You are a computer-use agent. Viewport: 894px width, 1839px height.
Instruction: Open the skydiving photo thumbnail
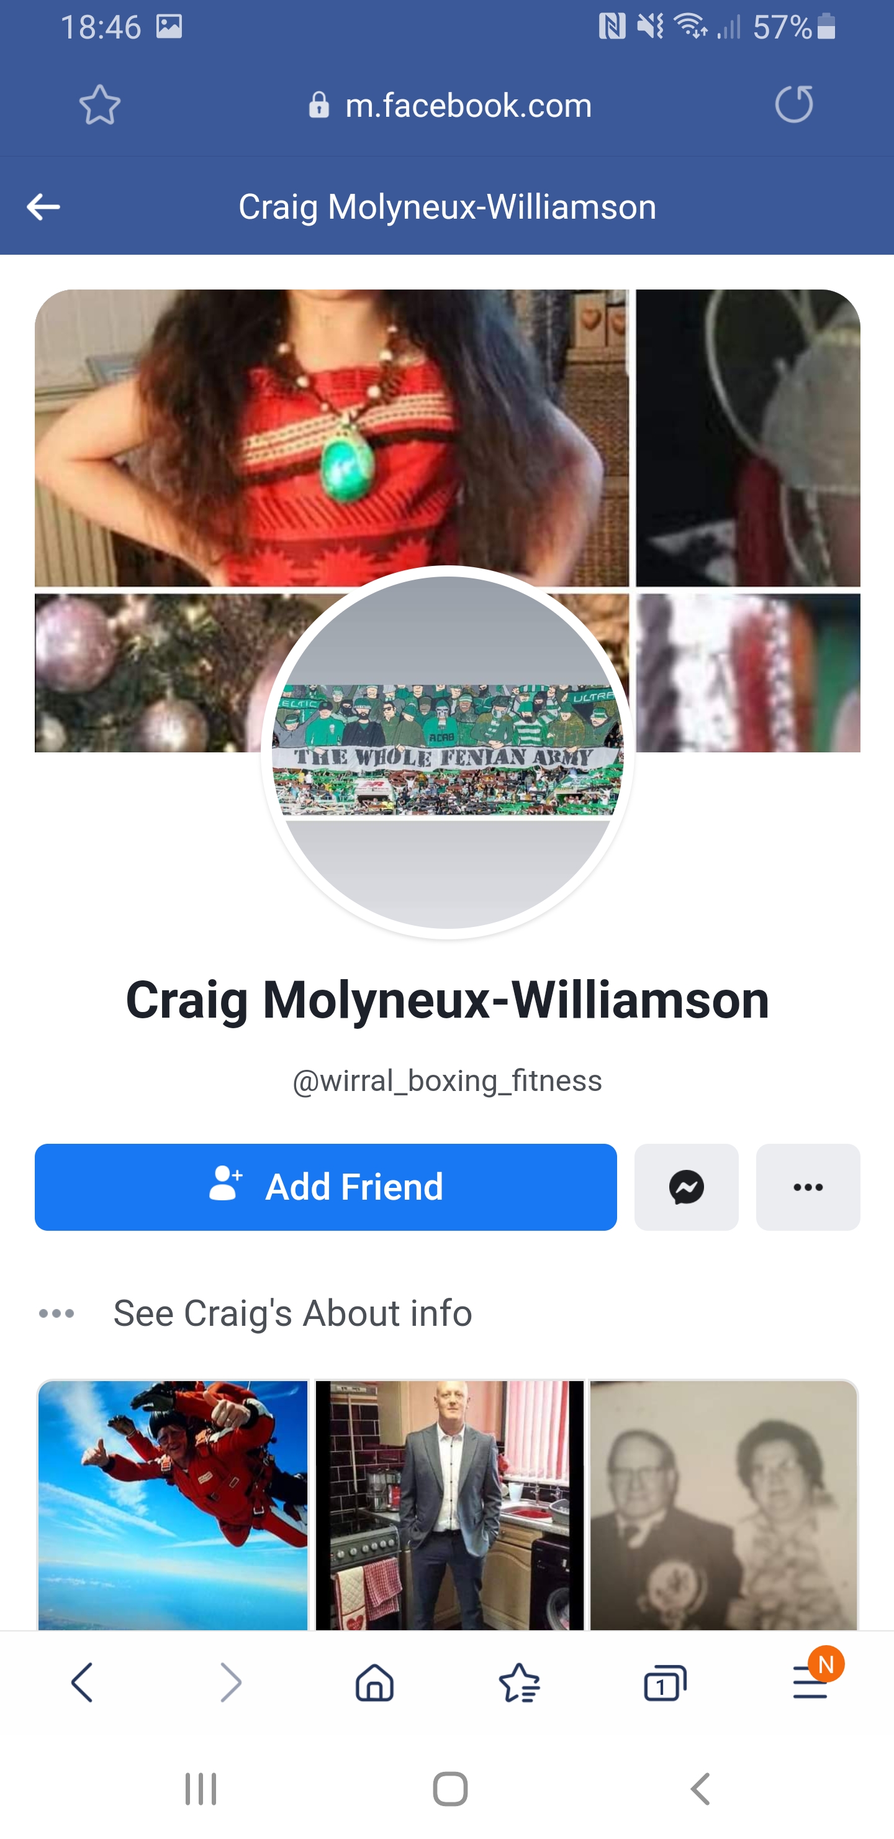click(x=173, y=1505)
